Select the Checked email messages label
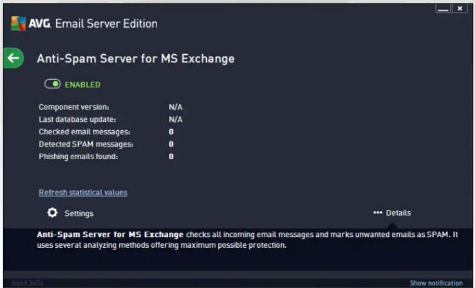475x288 pixels. 85,132
